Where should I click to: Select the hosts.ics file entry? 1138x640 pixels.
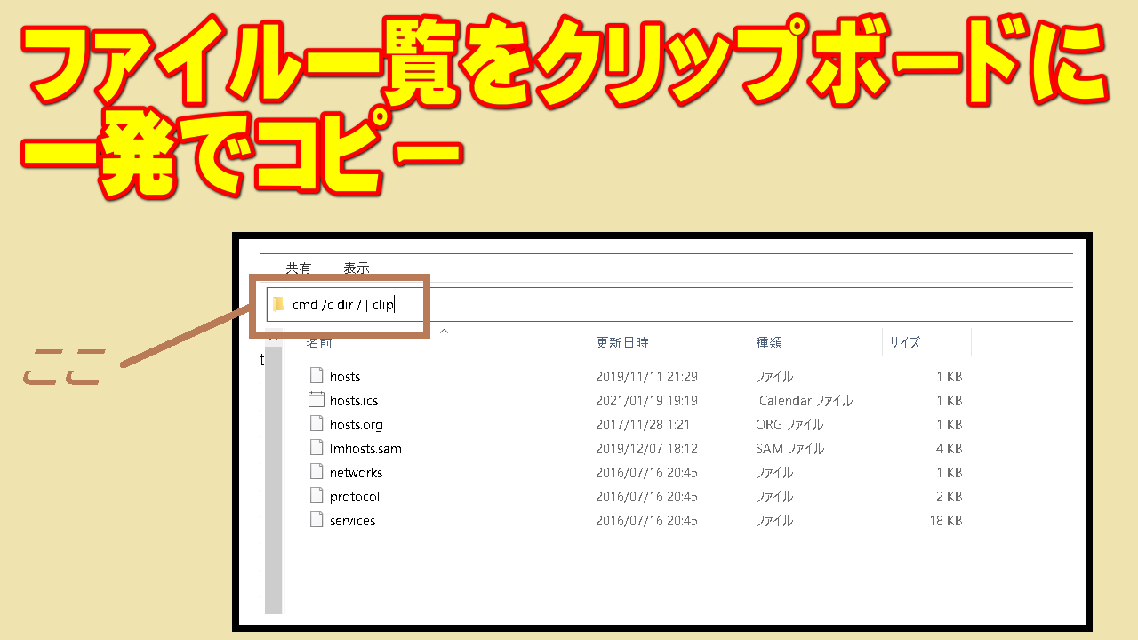click(356, 400)
